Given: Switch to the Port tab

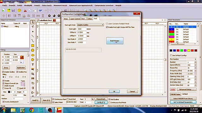Looking at the screenshot, I should pos(83,19).
